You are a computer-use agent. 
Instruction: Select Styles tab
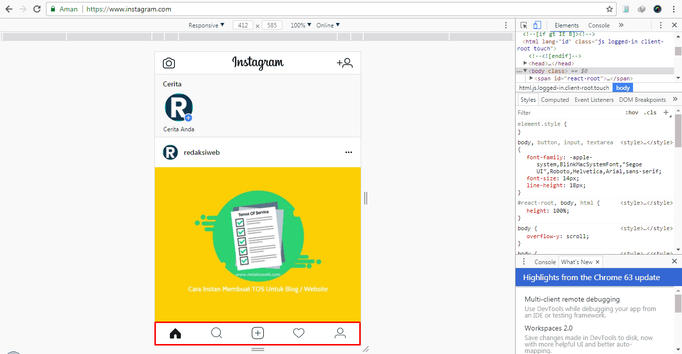pos(528,100)
